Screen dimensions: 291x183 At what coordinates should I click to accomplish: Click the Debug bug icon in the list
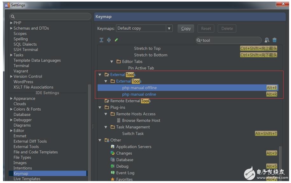(113, 166)
